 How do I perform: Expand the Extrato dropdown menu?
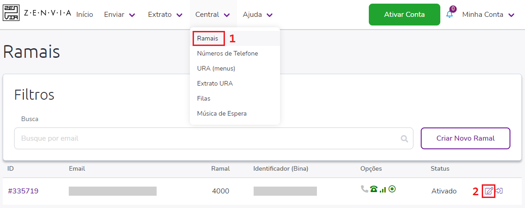165,15
